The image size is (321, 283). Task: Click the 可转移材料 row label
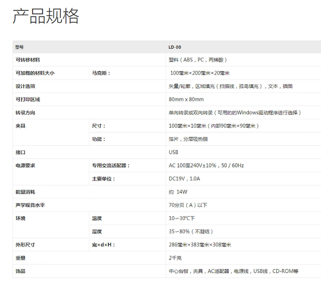[x=28, y=60]
